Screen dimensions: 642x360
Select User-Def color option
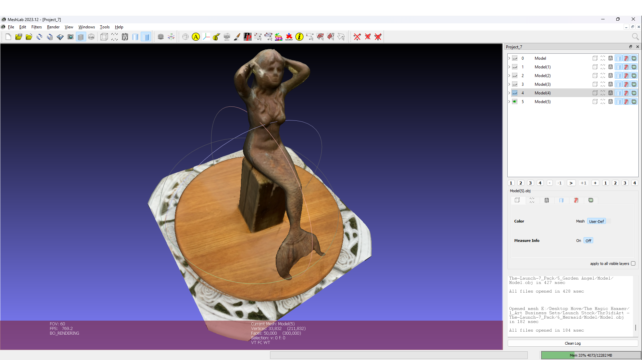click(596, 221)
